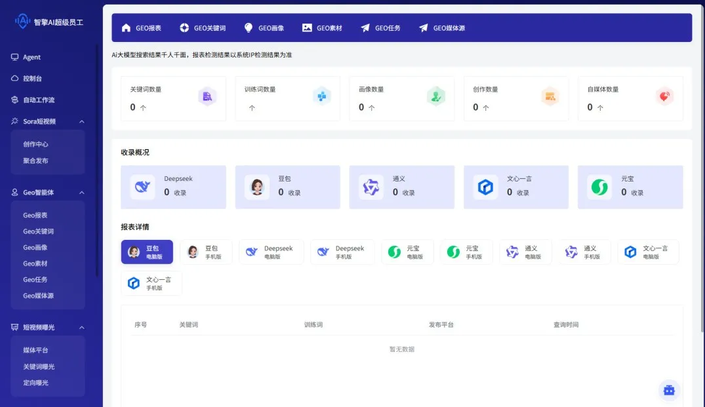Image resolution: width=705 pixels, height=407 pixels.
Task: Click the chatbot assistant floating icon
Action: [669, 390]
